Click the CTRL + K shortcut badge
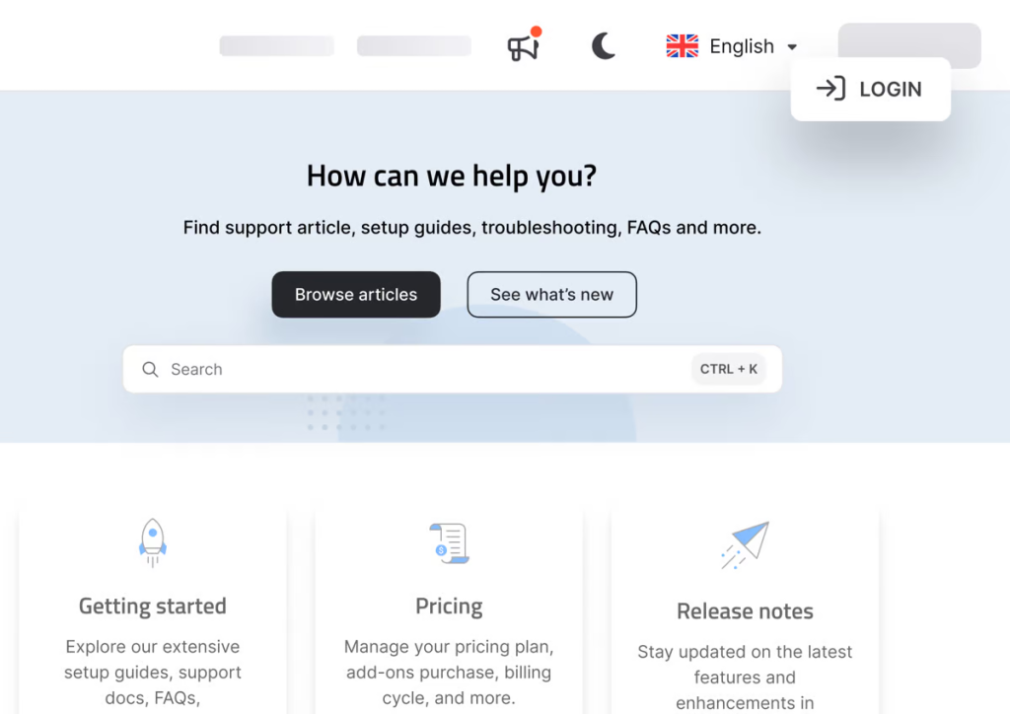 tap(729, 369)
